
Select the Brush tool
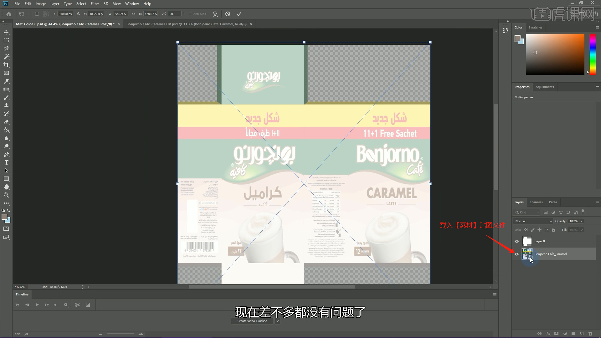point(6,98)
